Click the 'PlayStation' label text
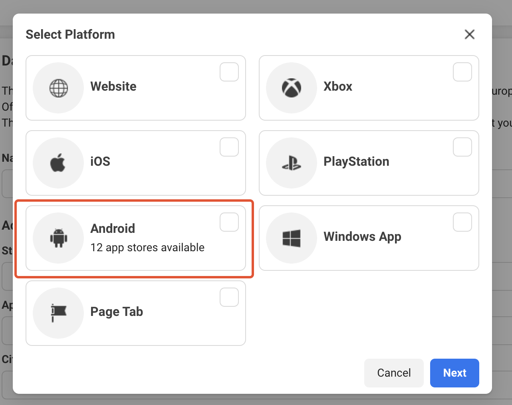This screenshot has height=405, width=512. [356, 161]
